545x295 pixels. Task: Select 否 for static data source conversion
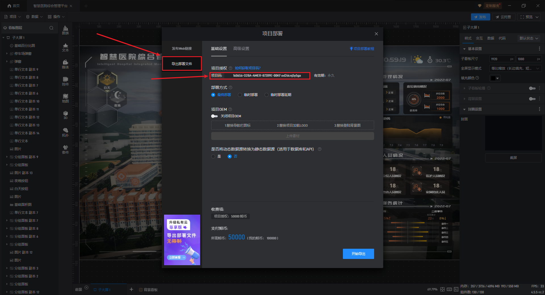coord(232,156)
